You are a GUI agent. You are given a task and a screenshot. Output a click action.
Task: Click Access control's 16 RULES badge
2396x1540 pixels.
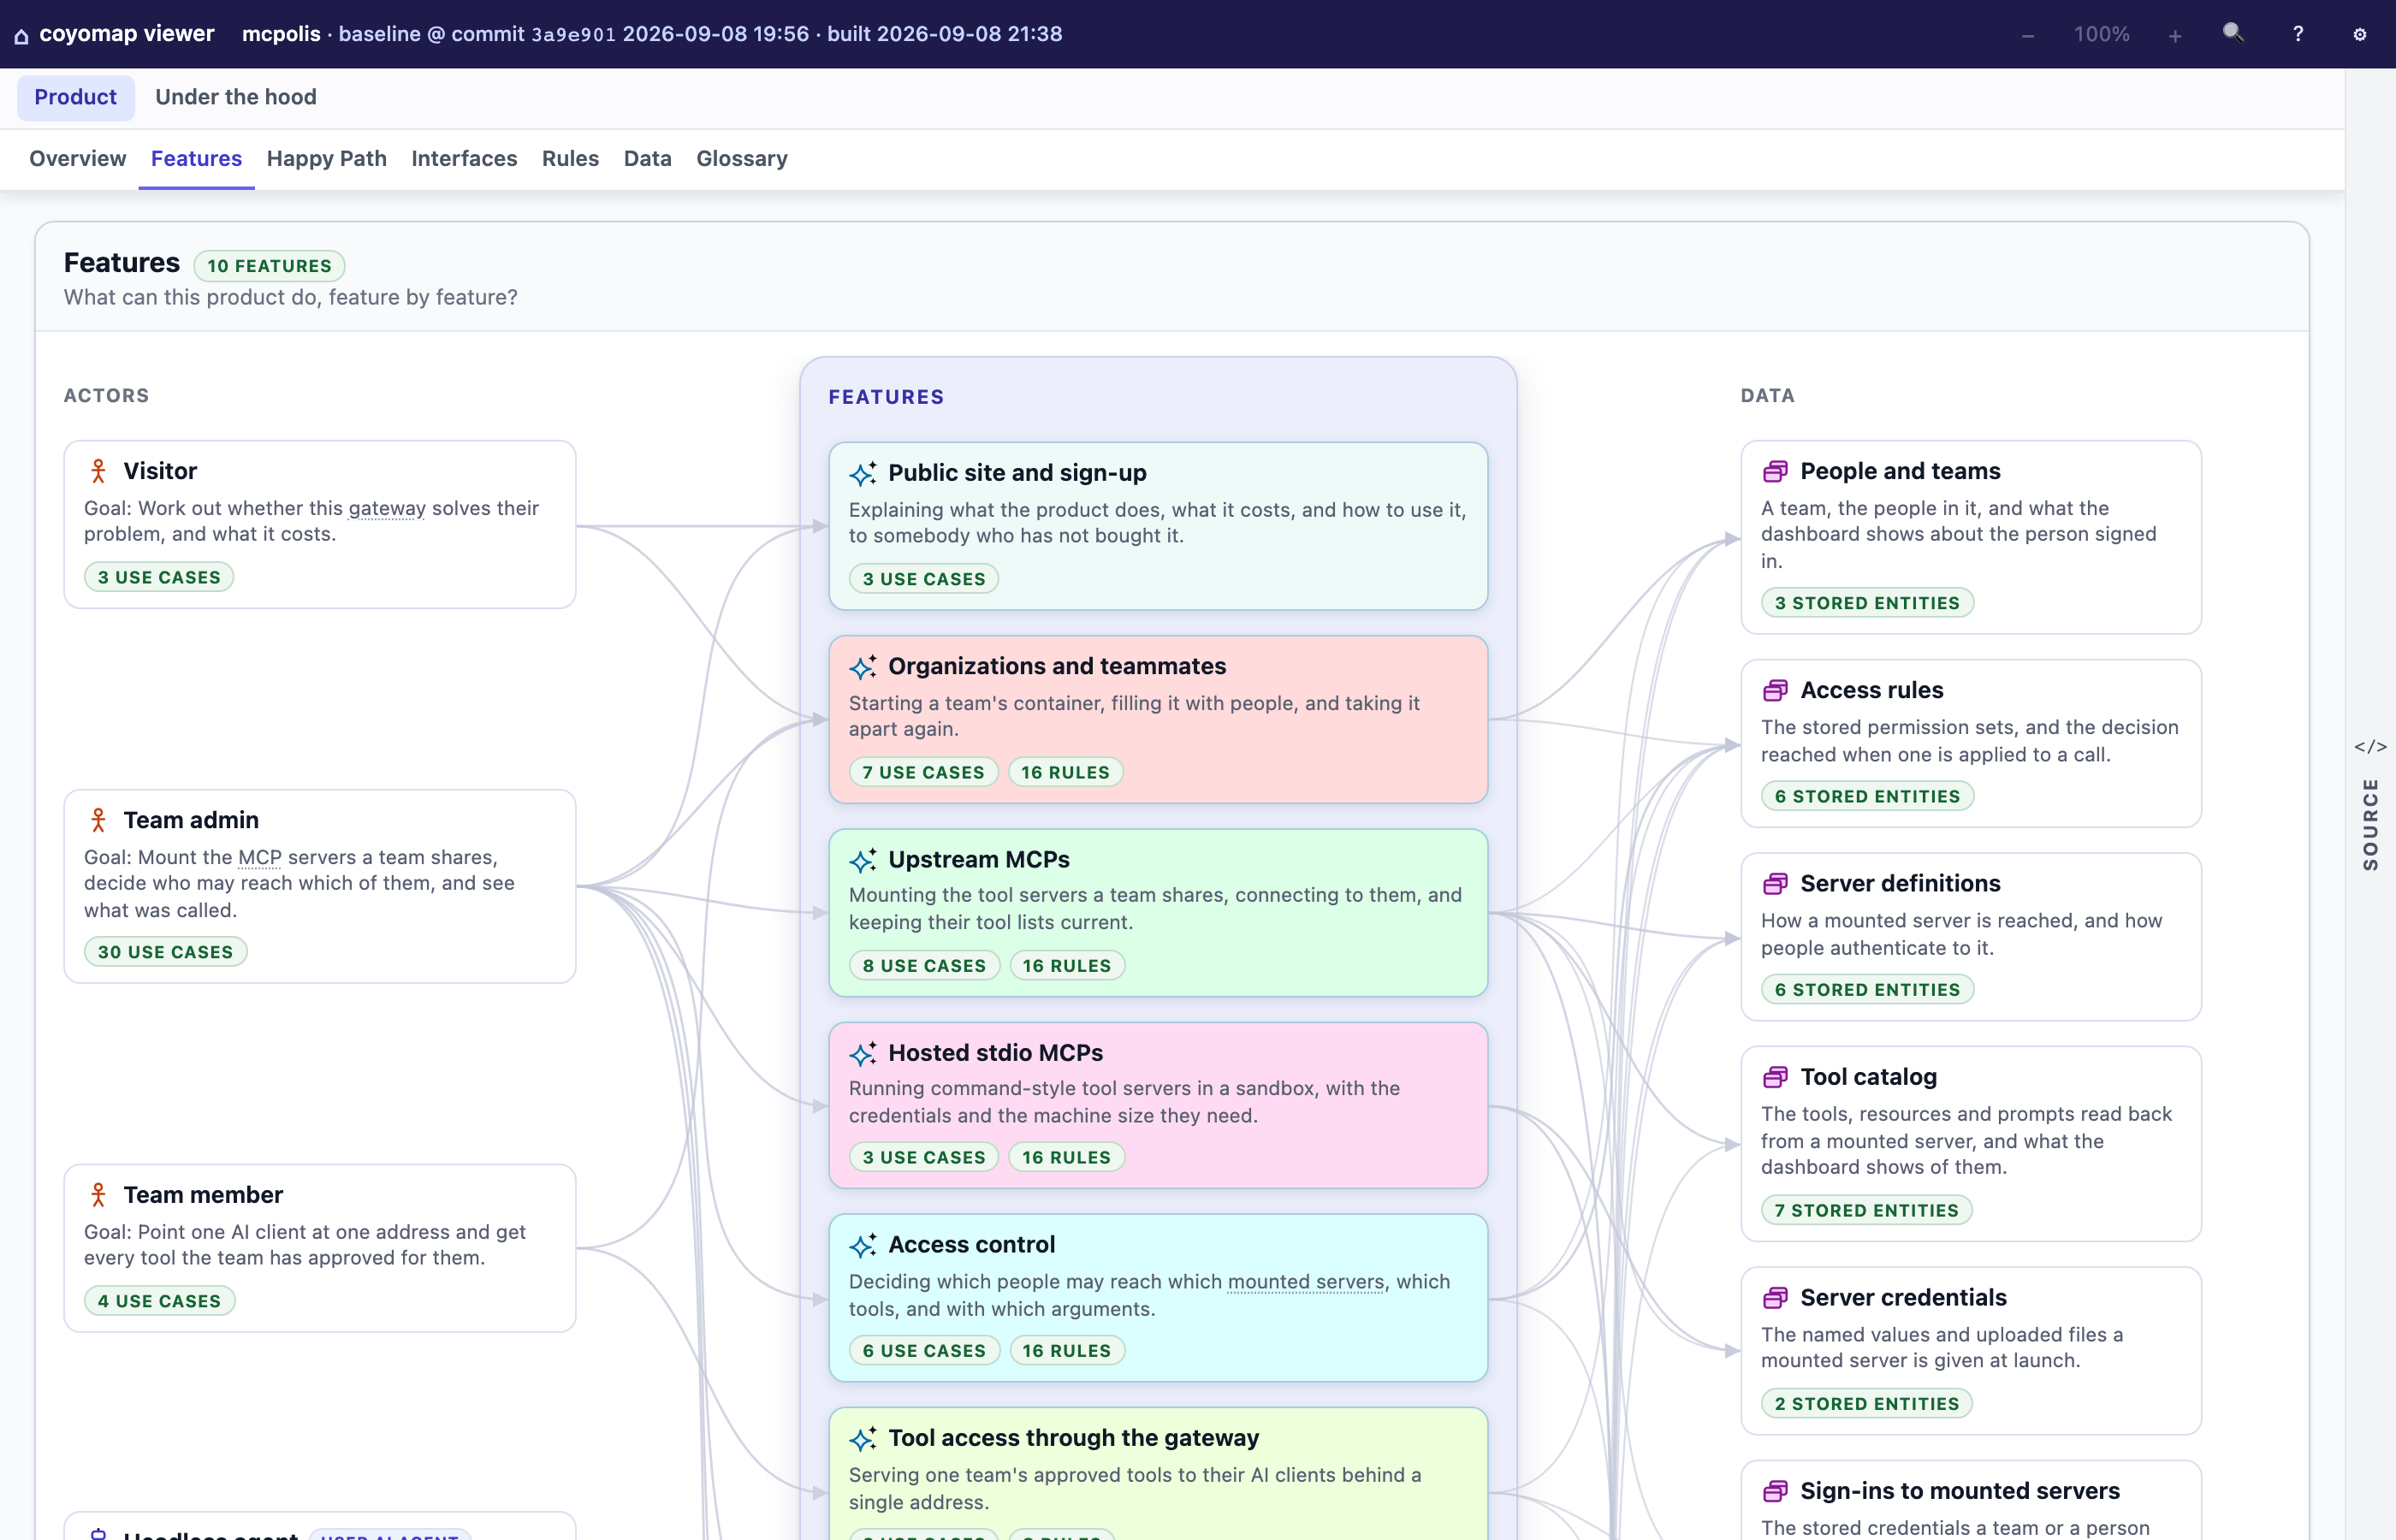1066,1351
